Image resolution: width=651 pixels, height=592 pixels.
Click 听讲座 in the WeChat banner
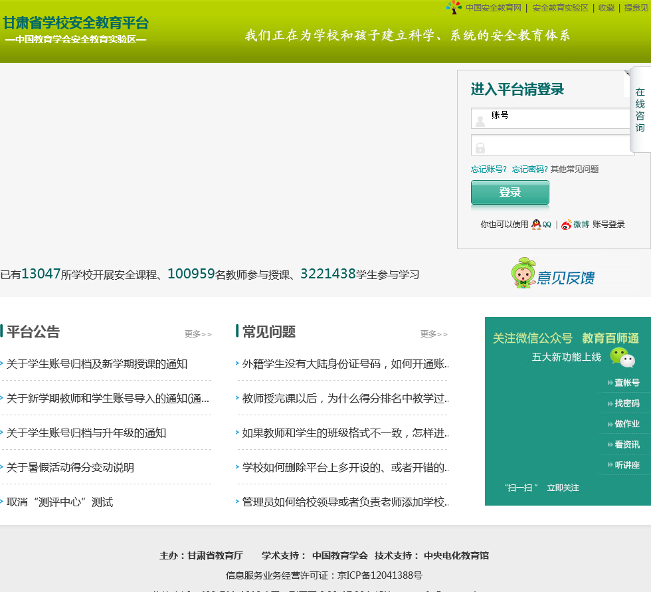(627, 465)
